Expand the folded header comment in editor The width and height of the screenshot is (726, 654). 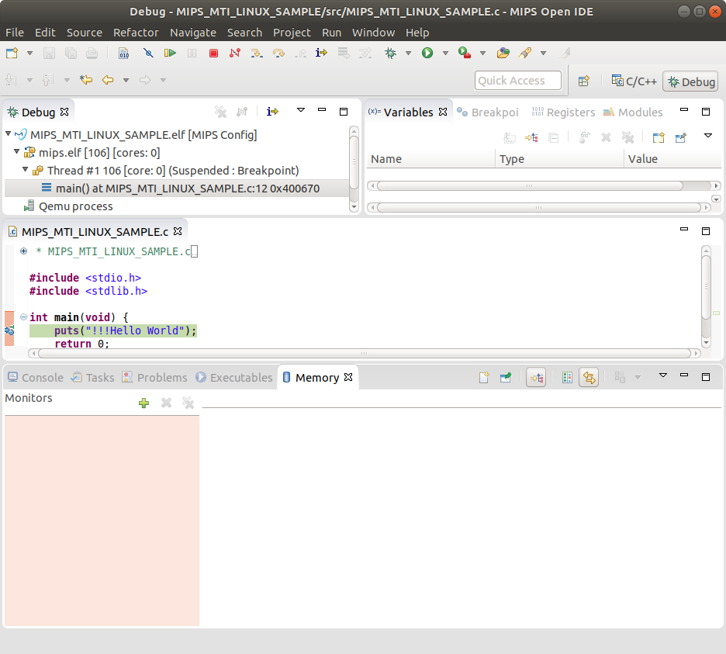[x=23, y=251]
